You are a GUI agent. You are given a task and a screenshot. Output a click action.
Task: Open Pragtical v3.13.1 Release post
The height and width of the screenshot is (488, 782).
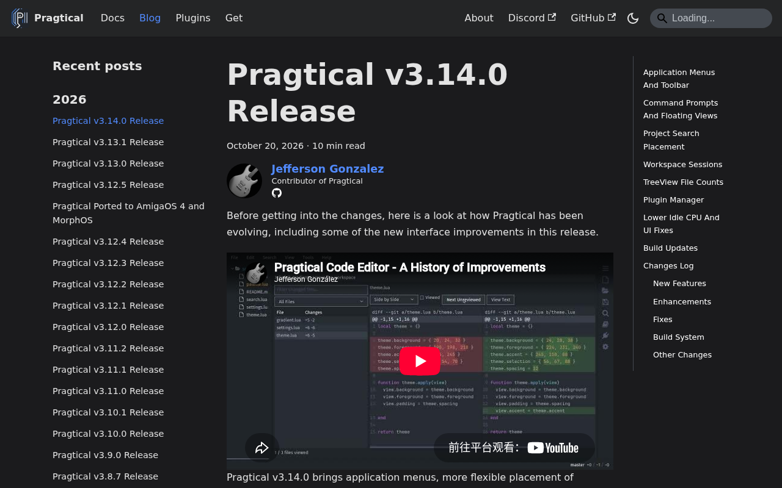coord(108,142)
